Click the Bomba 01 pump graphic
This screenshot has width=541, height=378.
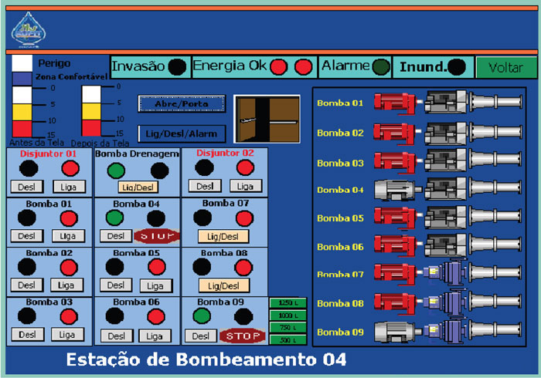pyautogui.click(x=441, y=102)
